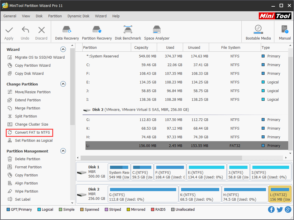
Task: Sort by Unused column header
Action: click(196, 48)
